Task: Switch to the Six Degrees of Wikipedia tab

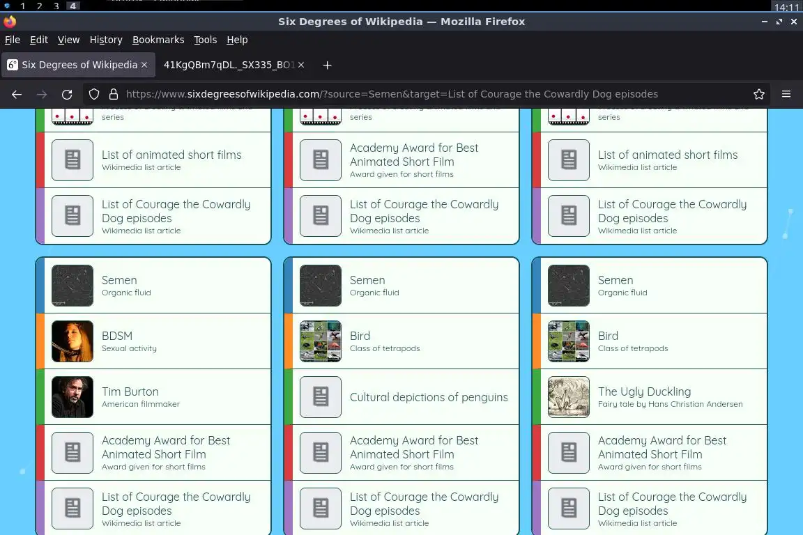Action: [x=78, y=65]
